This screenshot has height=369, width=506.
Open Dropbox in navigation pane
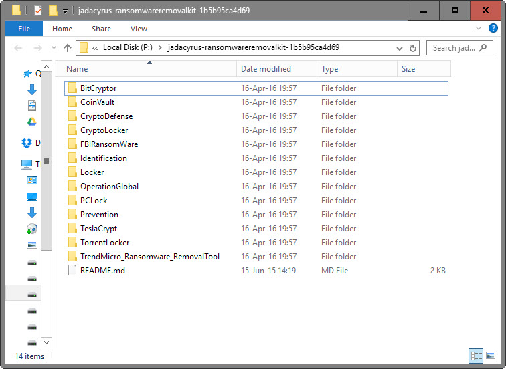(x=27, y=143)
